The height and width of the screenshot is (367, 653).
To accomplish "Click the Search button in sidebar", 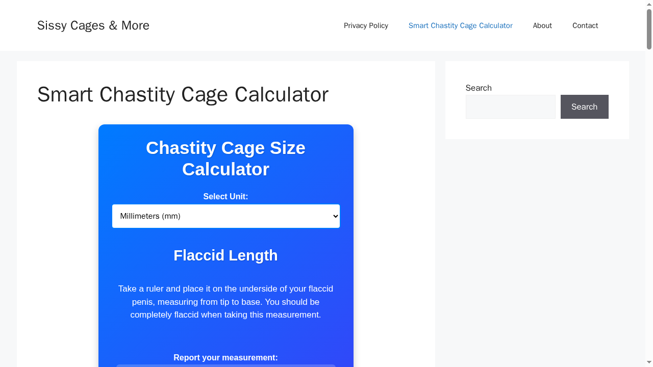I will (x=584, y=107).
